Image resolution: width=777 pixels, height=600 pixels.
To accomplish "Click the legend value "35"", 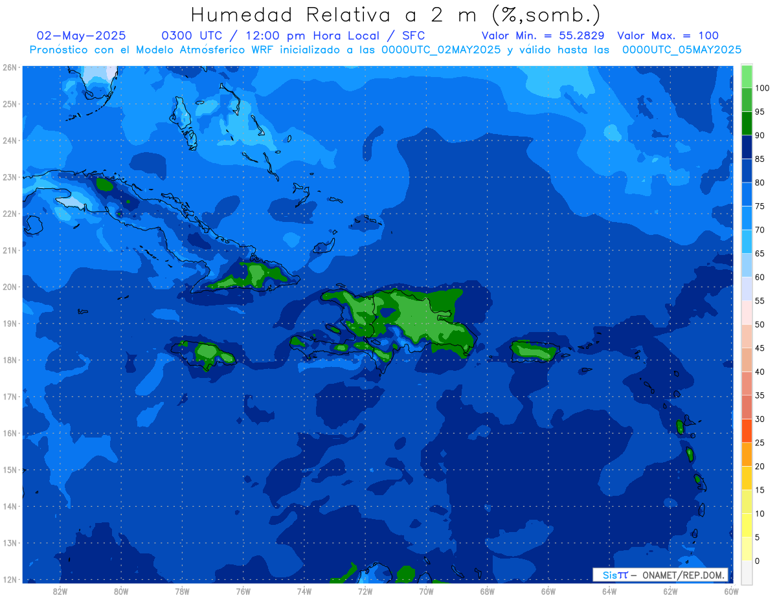I will pos(760,395).
